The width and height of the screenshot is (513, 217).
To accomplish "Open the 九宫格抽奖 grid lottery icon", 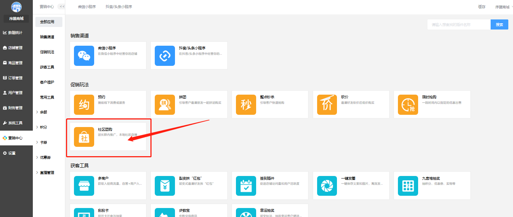I will (x=408, y=186).
